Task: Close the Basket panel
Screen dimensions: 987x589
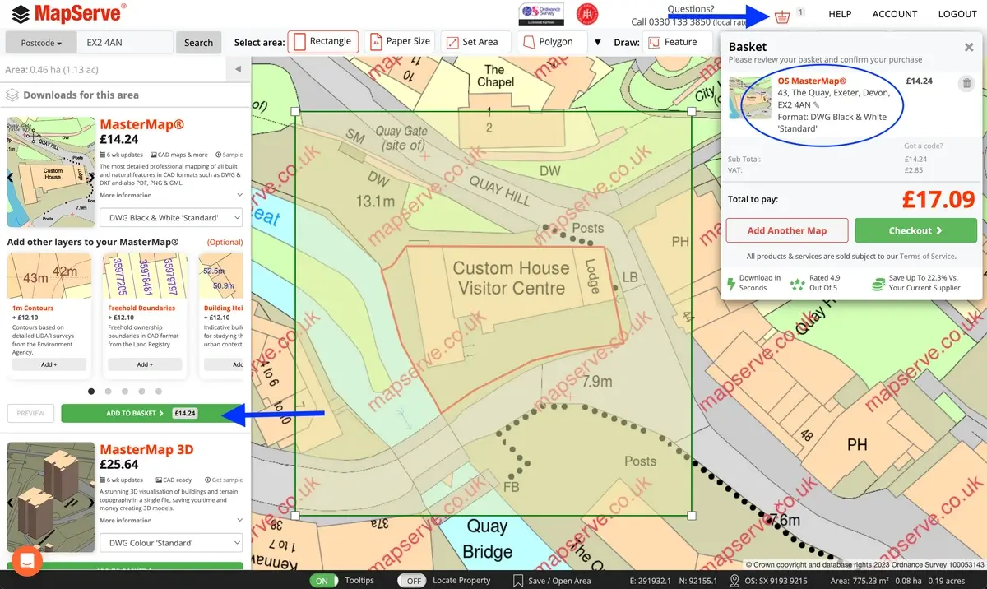Action: click(x=969, y=48)
